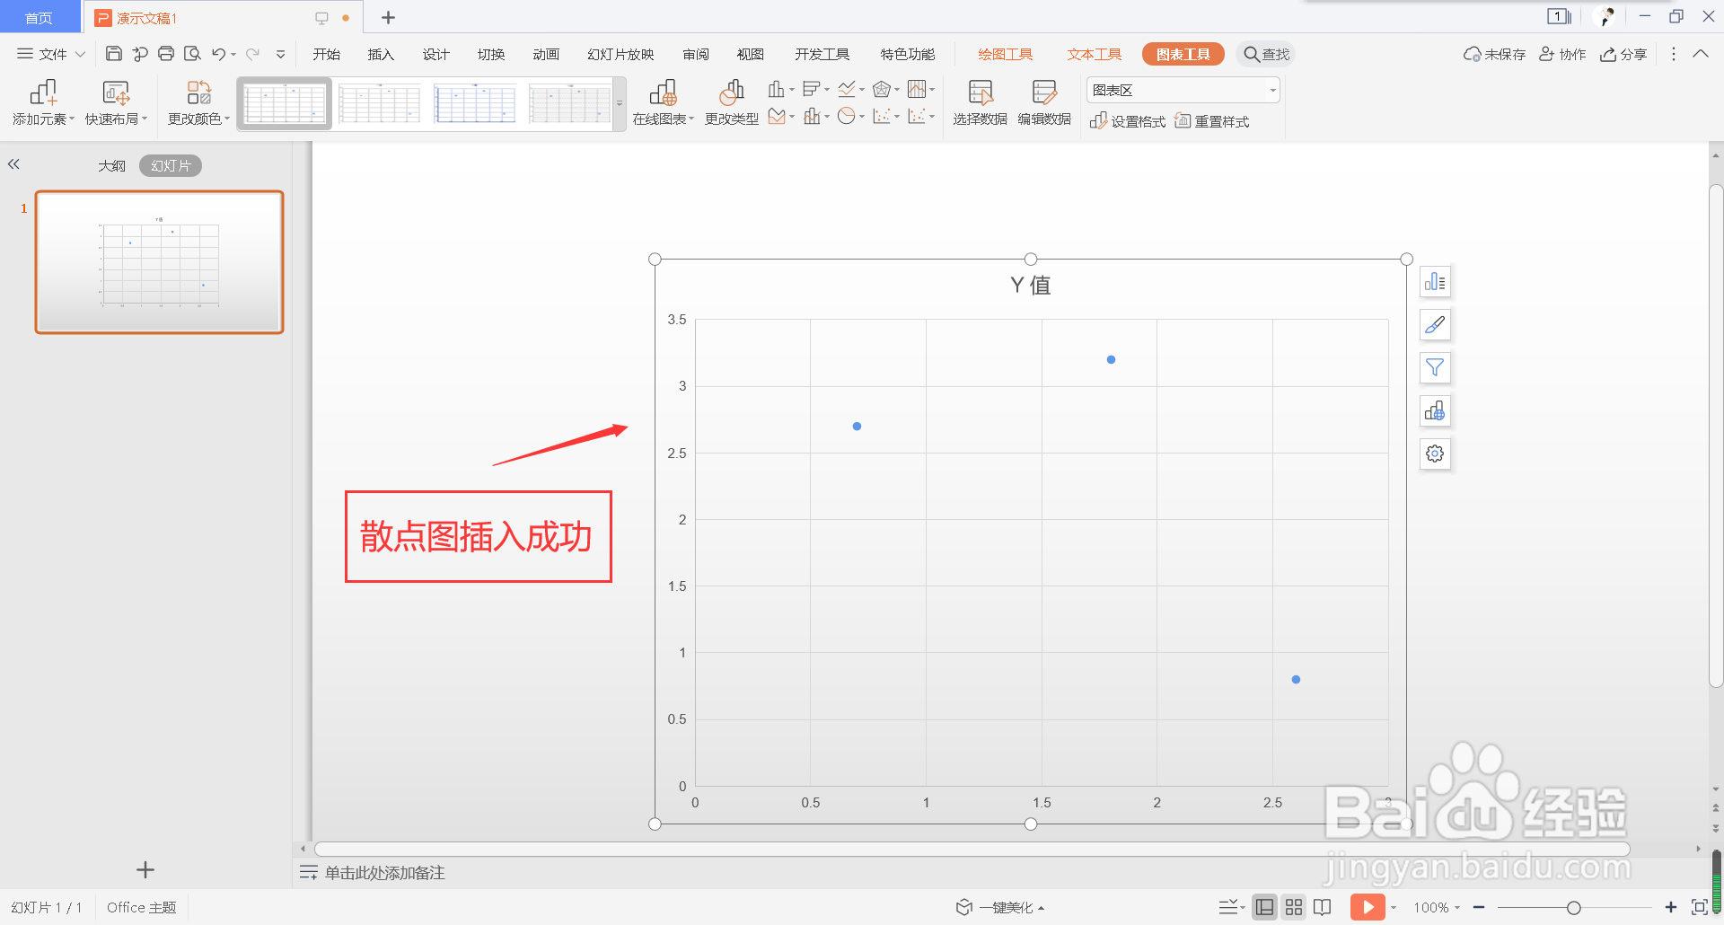Select slide 1 thumbnail

(159, 262)
